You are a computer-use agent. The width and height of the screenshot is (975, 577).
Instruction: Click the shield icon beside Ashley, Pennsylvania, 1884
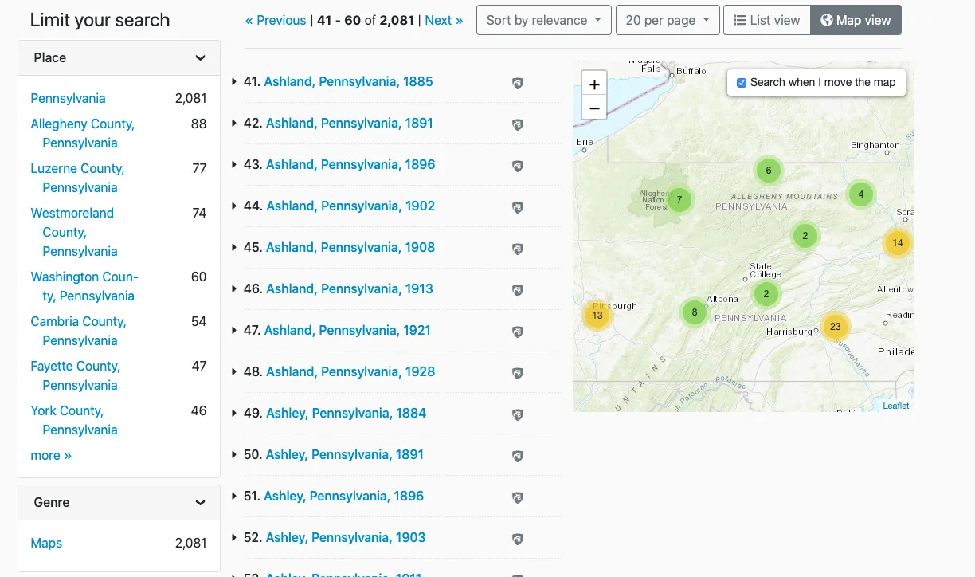[x=518, y=414]
